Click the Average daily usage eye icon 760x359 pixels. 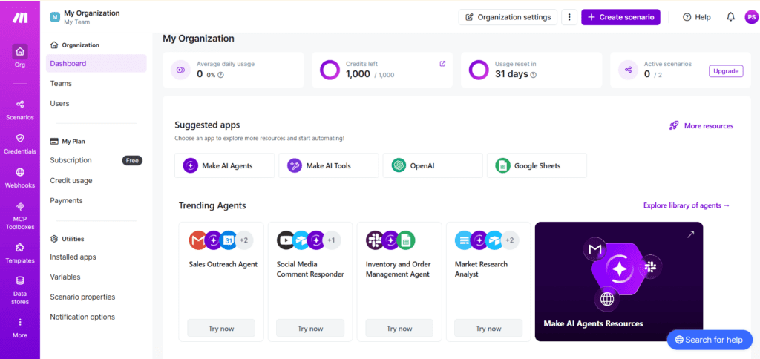(x=180, y=70)
